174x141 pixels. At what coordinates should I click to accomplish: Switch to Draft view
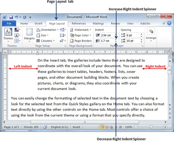click(x=121, y=127)
